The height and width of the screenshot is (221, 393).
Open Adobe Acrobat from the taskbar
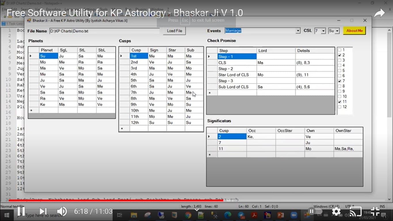[x=254, y=215]
